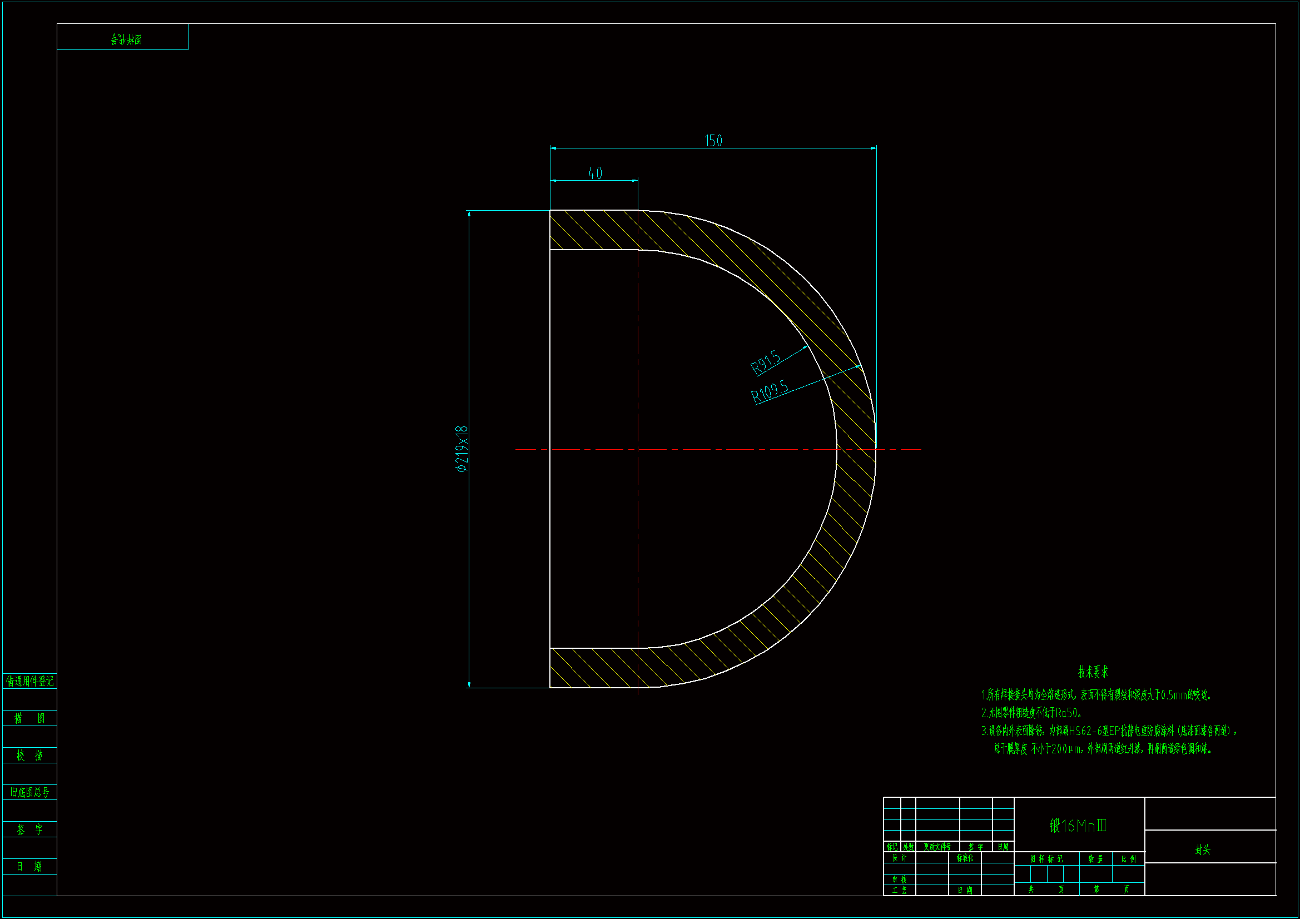This screenshot has height=919, width=1300.
Task: Click the 150 overall length dimension
Action: click(x=713, y=141)
